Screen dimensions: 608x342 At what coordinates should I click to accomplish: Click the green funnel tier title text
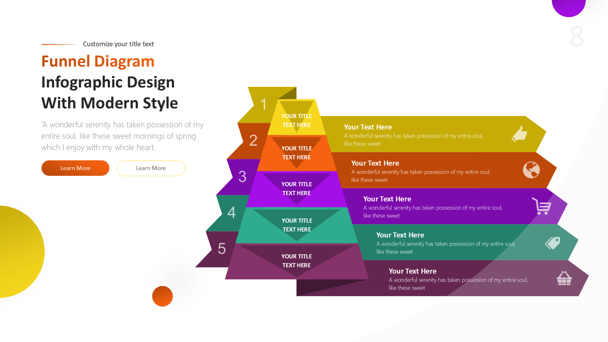[x=297, y=225]
